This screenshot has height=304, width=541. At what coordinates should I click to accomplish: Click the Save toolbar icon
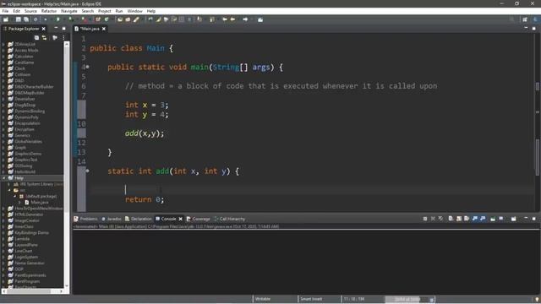[19, 19]
